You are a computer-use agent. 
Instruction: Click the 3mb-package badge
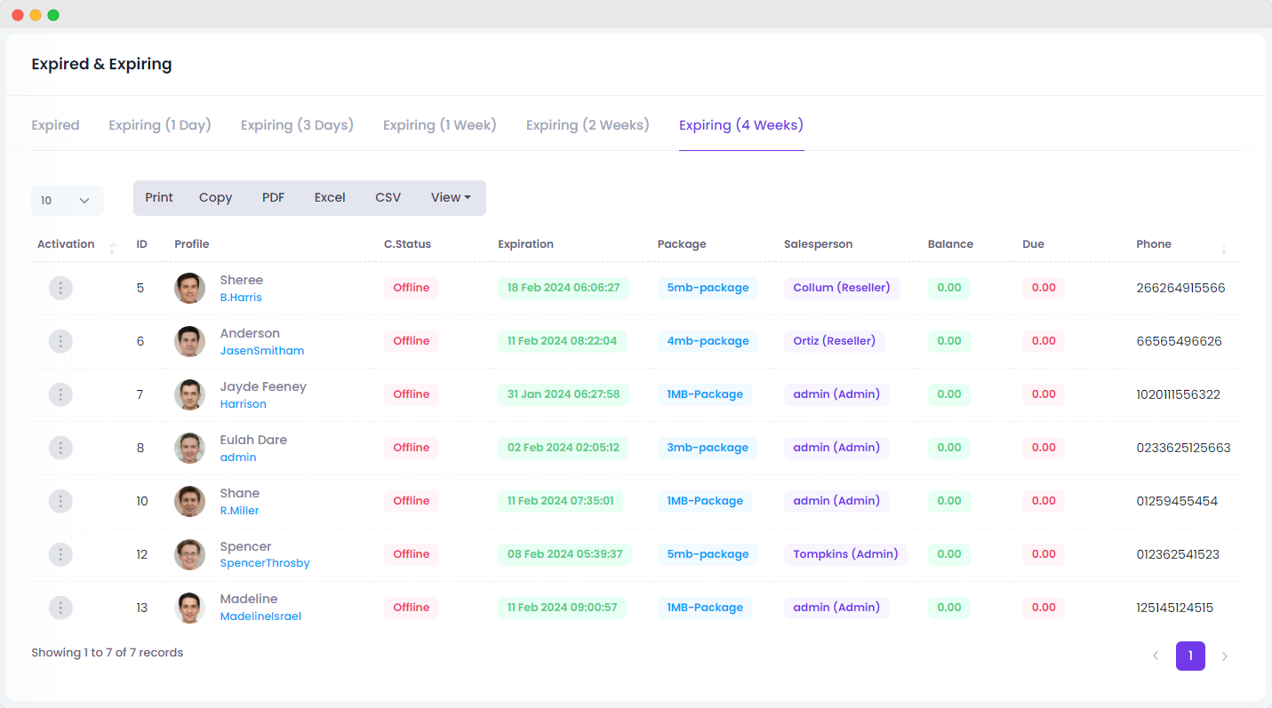pos(708,448)
